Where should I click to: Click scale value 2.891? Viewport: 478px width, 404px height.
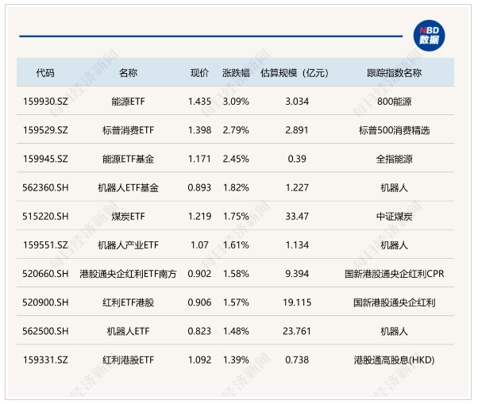297,130
